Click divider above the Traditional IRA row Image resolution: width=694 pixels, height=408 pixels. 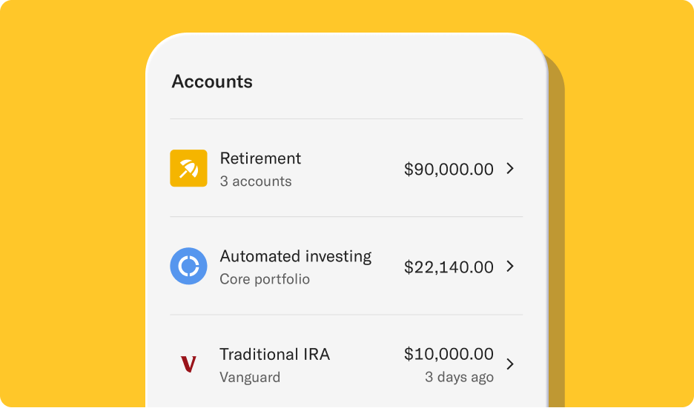(346, 314)
